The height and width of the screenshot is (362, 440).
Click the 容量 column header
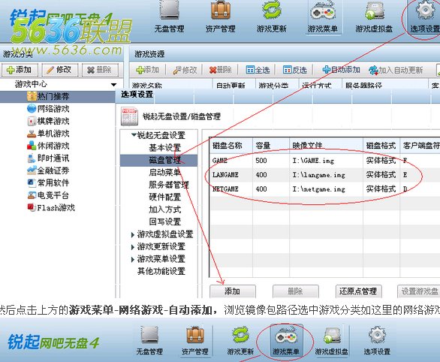pyautogui.click(x=271, y=146)
